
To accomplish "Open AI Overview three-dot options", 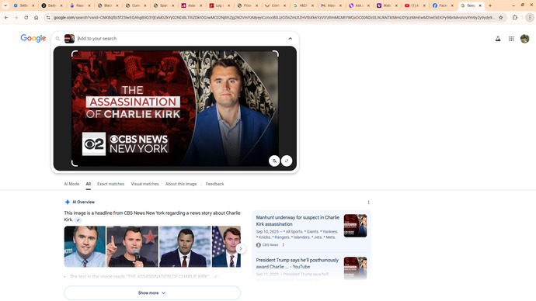I will pyautogui.click(x=368, y=202).
